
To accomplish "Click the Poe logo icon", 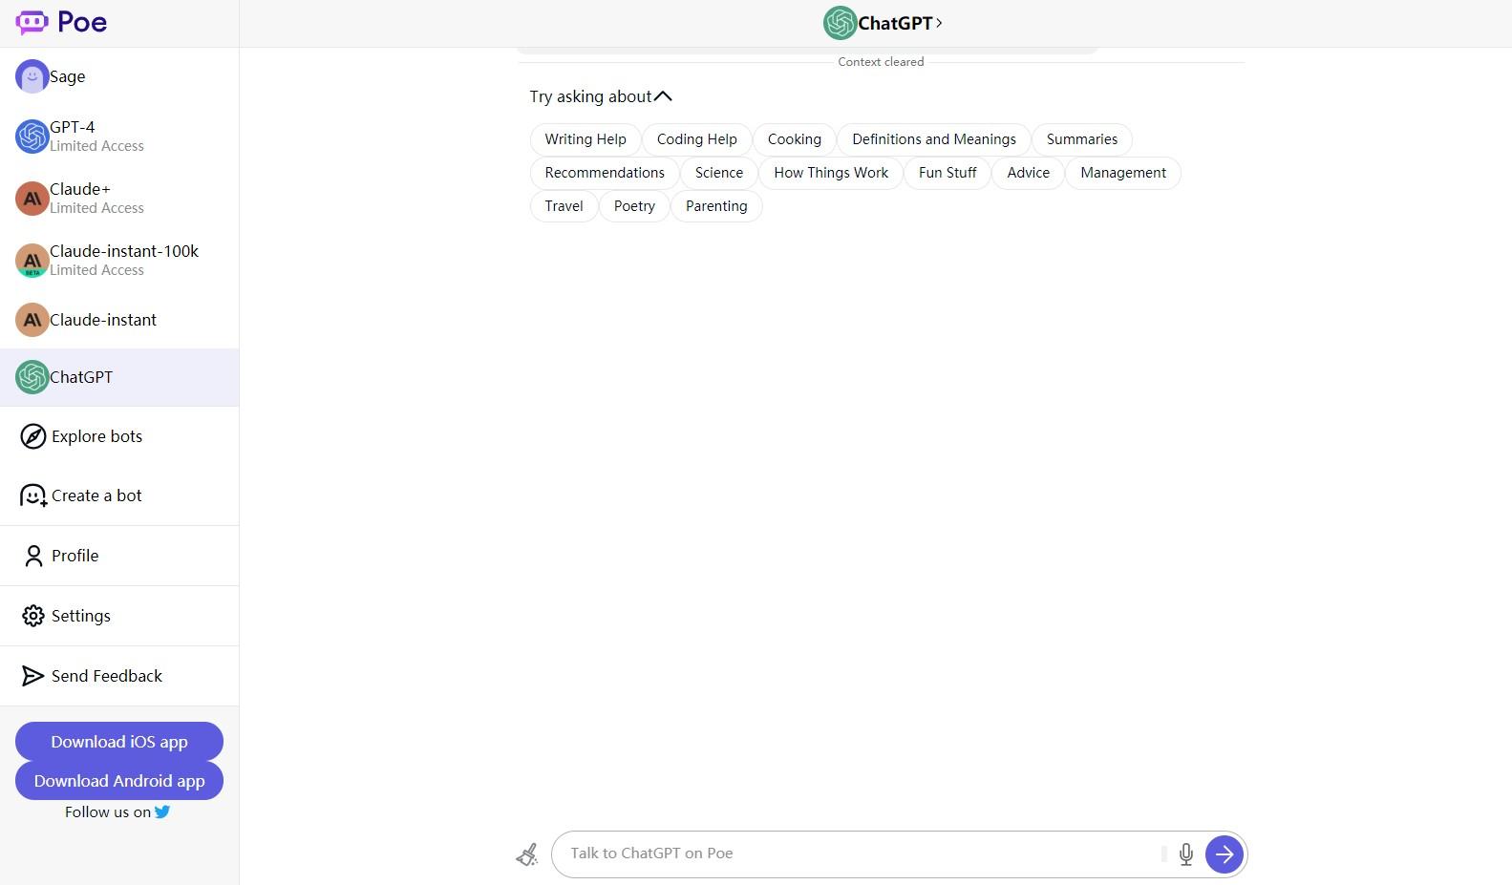I will [x=32, y=22].
